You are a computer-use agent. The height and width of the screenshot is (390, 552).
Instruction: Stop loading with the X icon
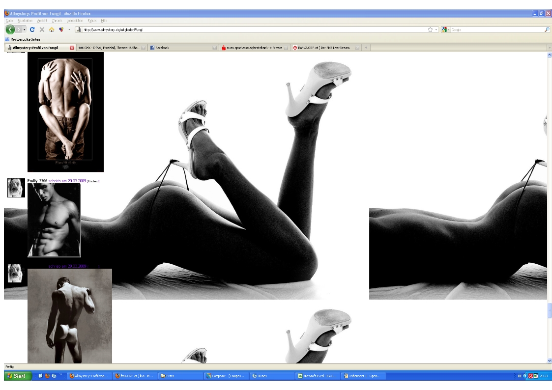pos(42,29)
